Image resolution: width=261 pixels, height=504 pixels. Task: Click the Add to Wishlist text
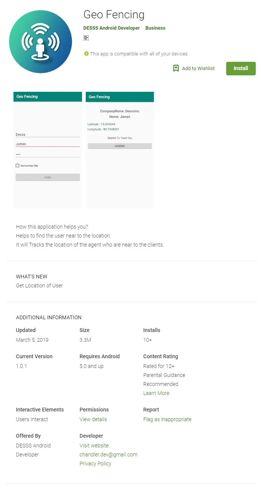click(x=198, y=68)
